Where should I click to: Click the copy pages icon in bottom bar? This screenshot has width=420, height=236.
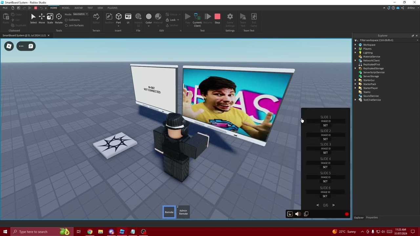[306, 214]
